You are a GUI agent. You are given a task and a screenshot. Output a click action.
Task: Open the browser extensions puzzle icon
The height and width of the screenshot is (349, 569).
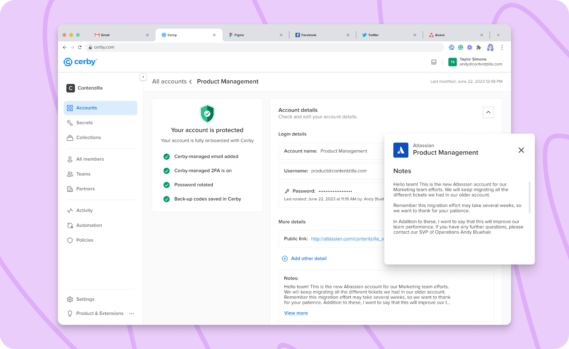(479, 47)
